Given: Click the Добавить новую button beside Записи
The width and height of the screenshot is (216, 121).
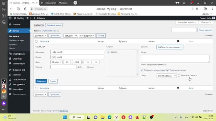Looking at the screenshot, I should tap(54, 26).
